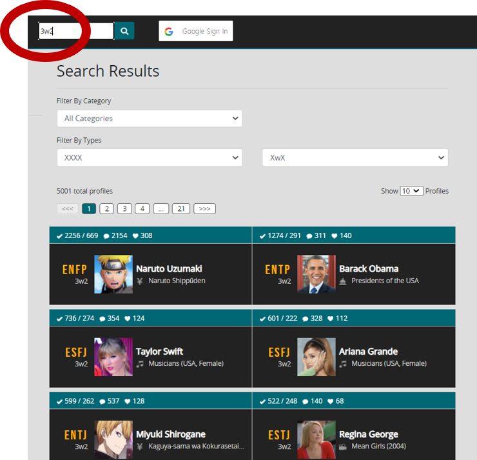Open Mean Girls (2004) category link

click(379, 446)
